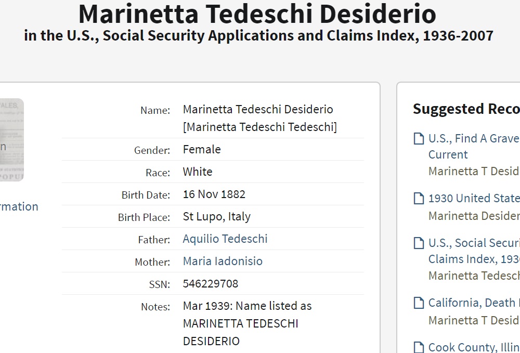This screenshot has width=520, height=353.
Task: Open the California, Death suggested record
Action: 473,303
